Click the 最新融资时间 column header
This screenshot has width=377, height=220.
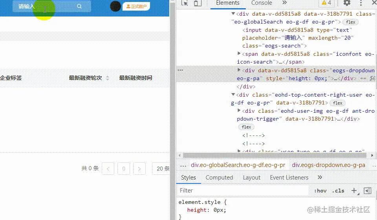pos(135,78)
